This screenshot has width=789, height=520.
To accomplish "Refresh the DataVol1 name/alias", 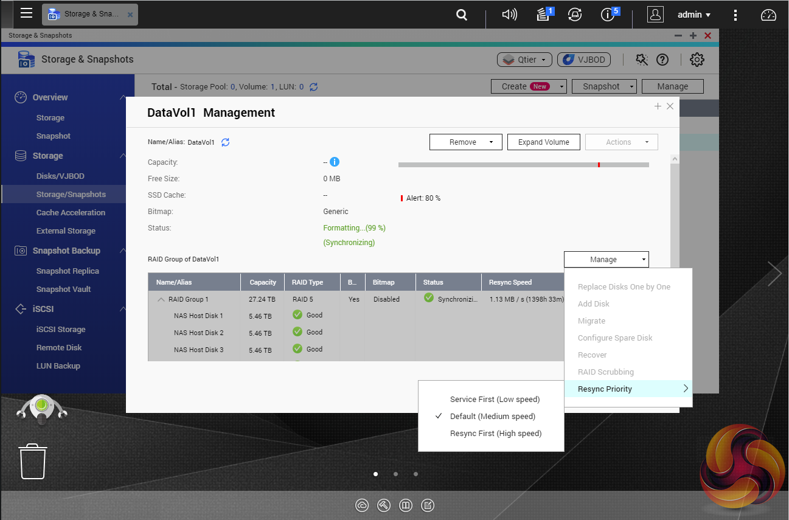I will [x=225, y=142].
